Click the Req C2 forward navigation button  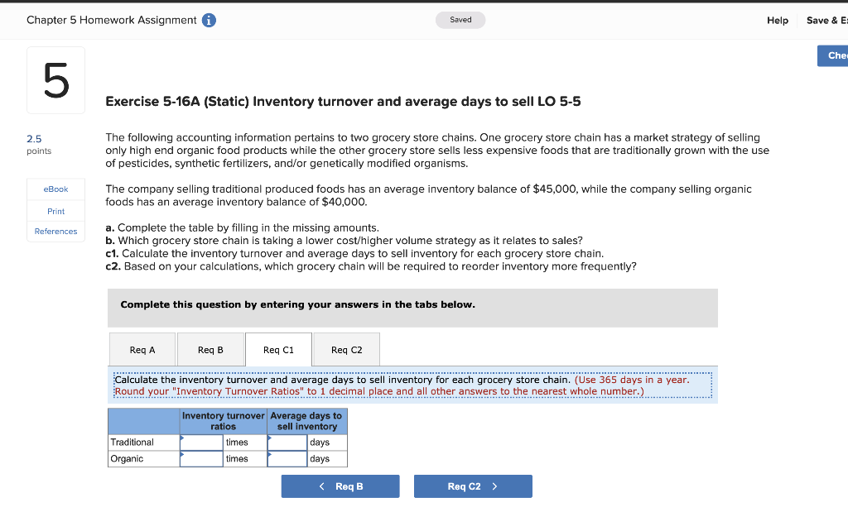(473, 486)
